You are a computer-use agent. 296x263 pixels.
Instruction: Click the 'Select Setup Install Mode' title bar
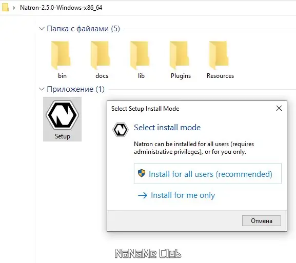[145, 109]
